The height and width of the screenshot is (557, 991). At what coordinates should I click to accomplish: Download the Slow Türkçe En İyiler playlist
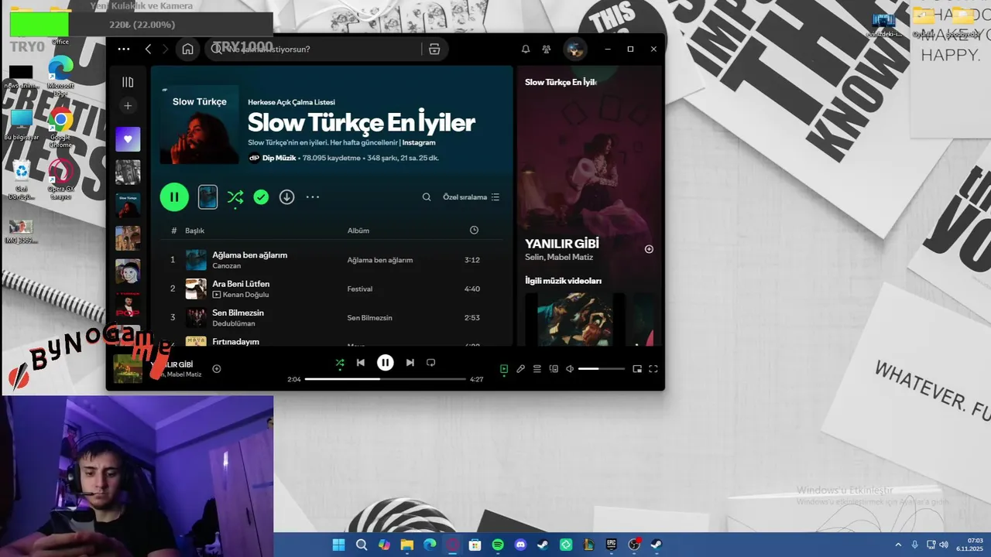tap(286, 197)
